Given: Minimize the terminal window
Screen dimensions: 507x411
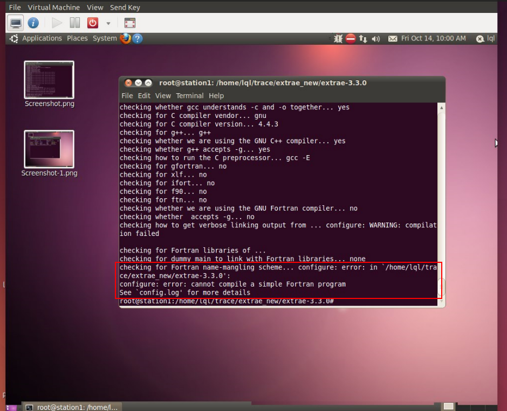Looking at the screenshot, I should point(139,83).
